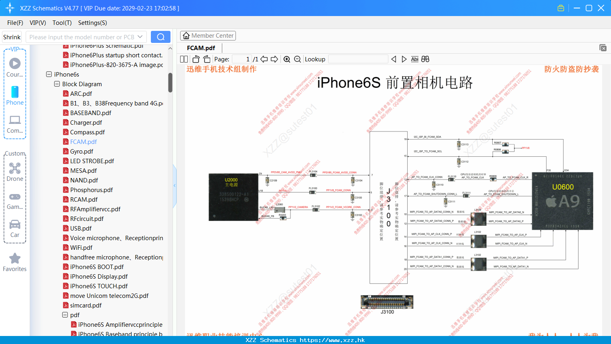Image resolution: width=611 pixels, height=344 pixels.
Task: Open NAND.pdf
Action: click(x=84, y=180)
